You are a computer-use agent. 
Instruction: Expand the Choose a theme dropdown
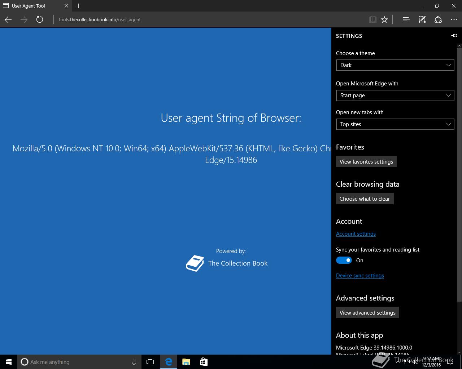(x=395, y=65)
